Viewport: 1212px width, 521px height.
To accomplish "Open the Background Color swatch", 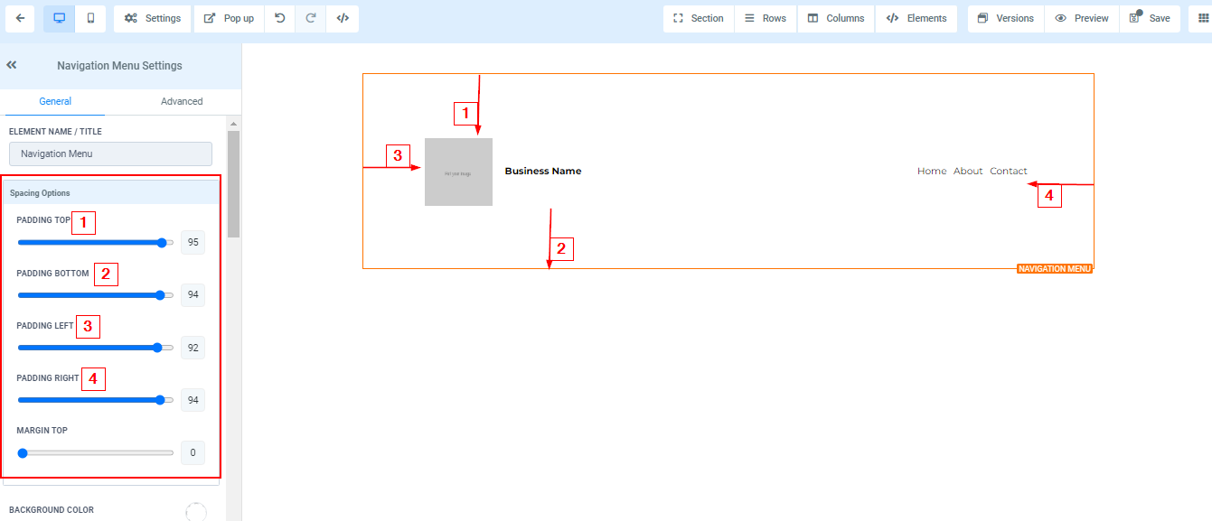I will [195, 512].
